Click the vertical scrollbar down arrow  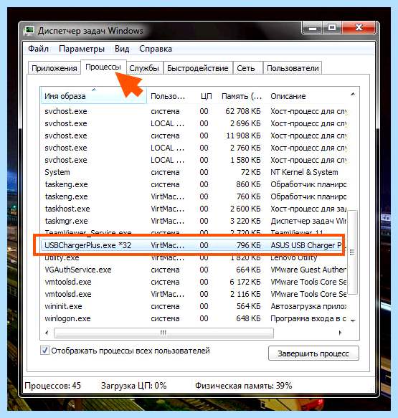pyautogui.click(x=353, y=320)
